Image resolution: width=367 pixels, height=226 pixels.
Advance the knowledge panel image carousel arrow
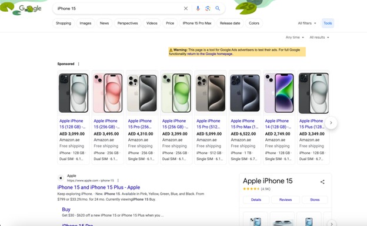point(332,224)
